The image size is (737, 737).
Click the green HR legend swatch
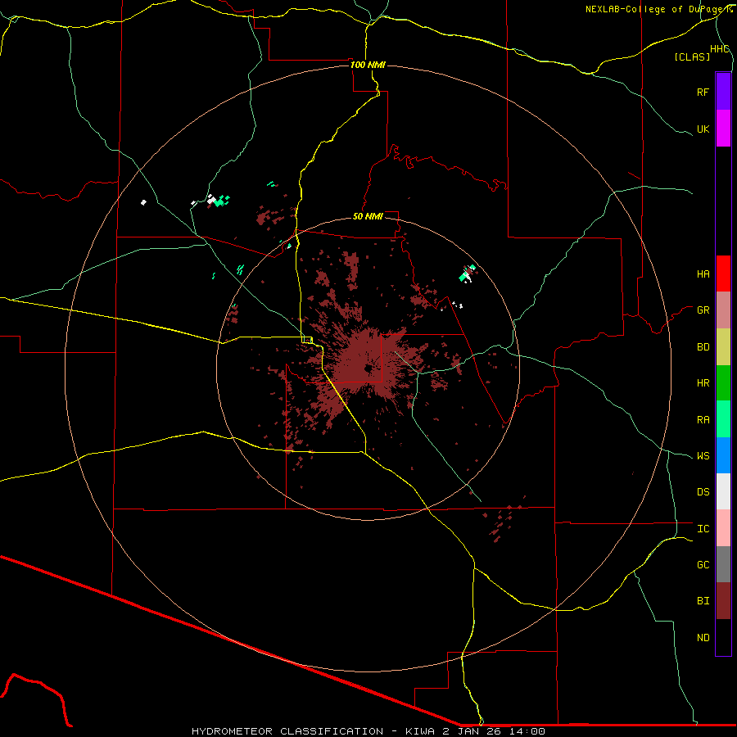723,383
